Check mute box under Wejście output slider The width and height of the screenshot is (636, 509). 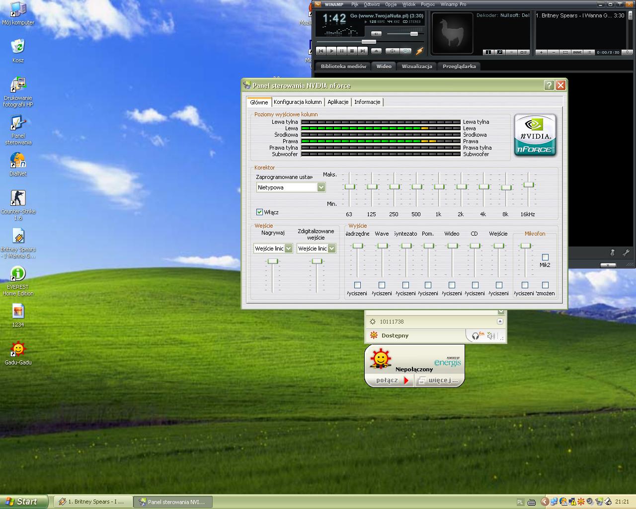[499, 285]
